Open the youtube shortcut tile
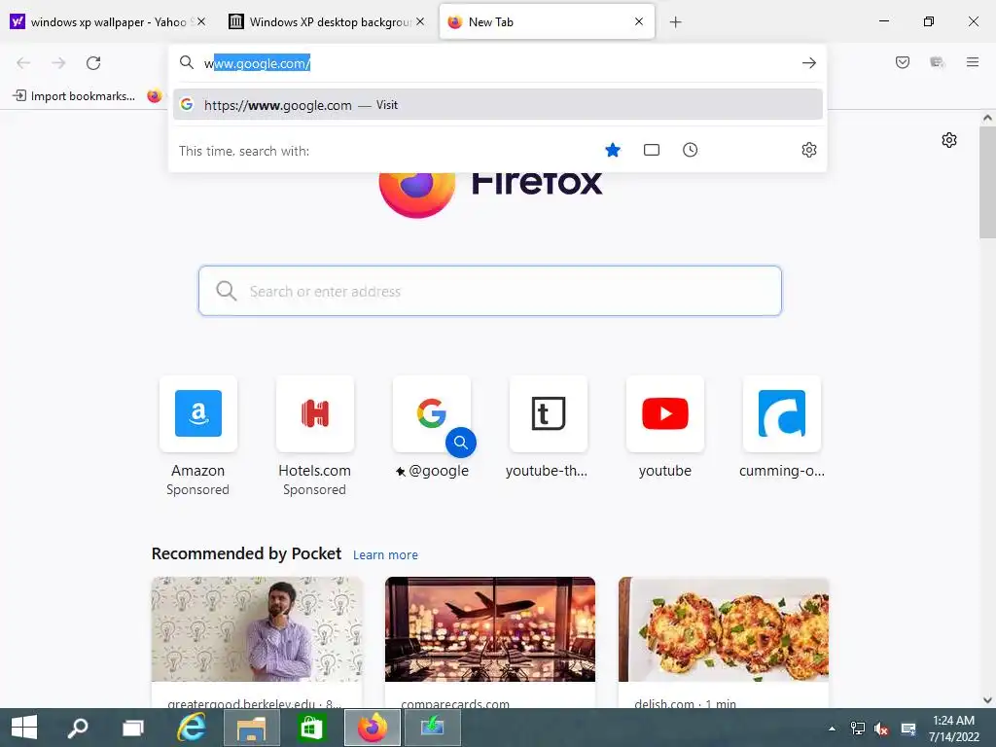The image size is (996, 747). point(665,413)
